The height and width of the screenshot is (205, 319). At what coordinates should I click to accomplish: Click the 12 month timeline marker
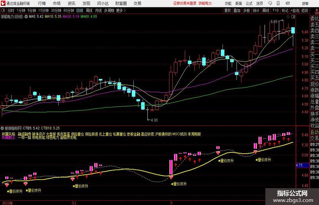click(x=74, y=203)
